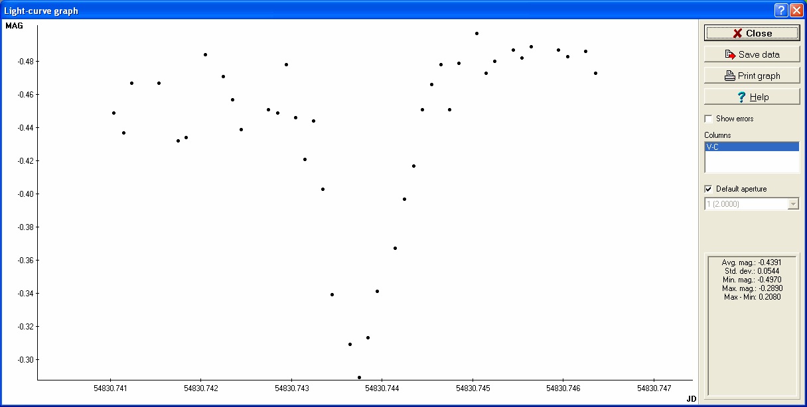
Task: Select the V-C entry in Columns list
Action: [751, 147]
